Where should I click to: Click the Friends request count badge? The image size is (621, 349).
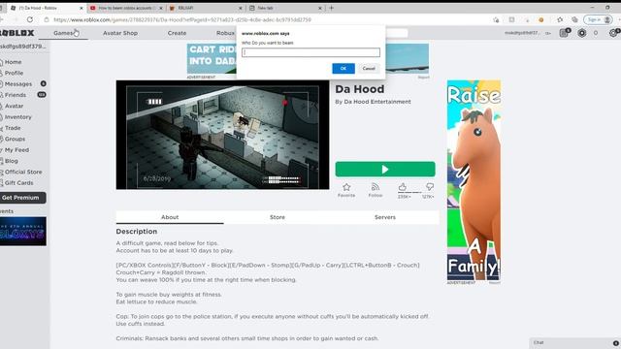coord(42,95)
